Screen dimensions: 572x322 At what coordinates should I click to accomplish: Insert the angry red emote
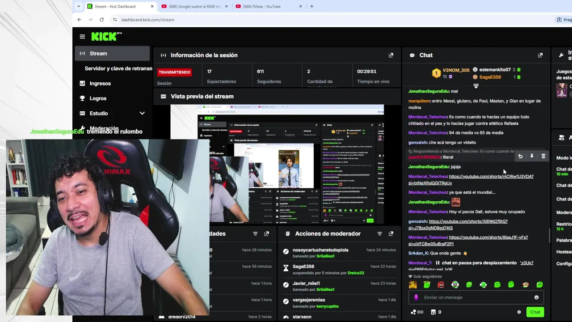pyautogui.click(x=441, y=285)
